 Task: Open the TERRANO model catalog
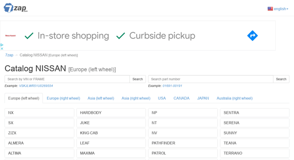[255, 153]
